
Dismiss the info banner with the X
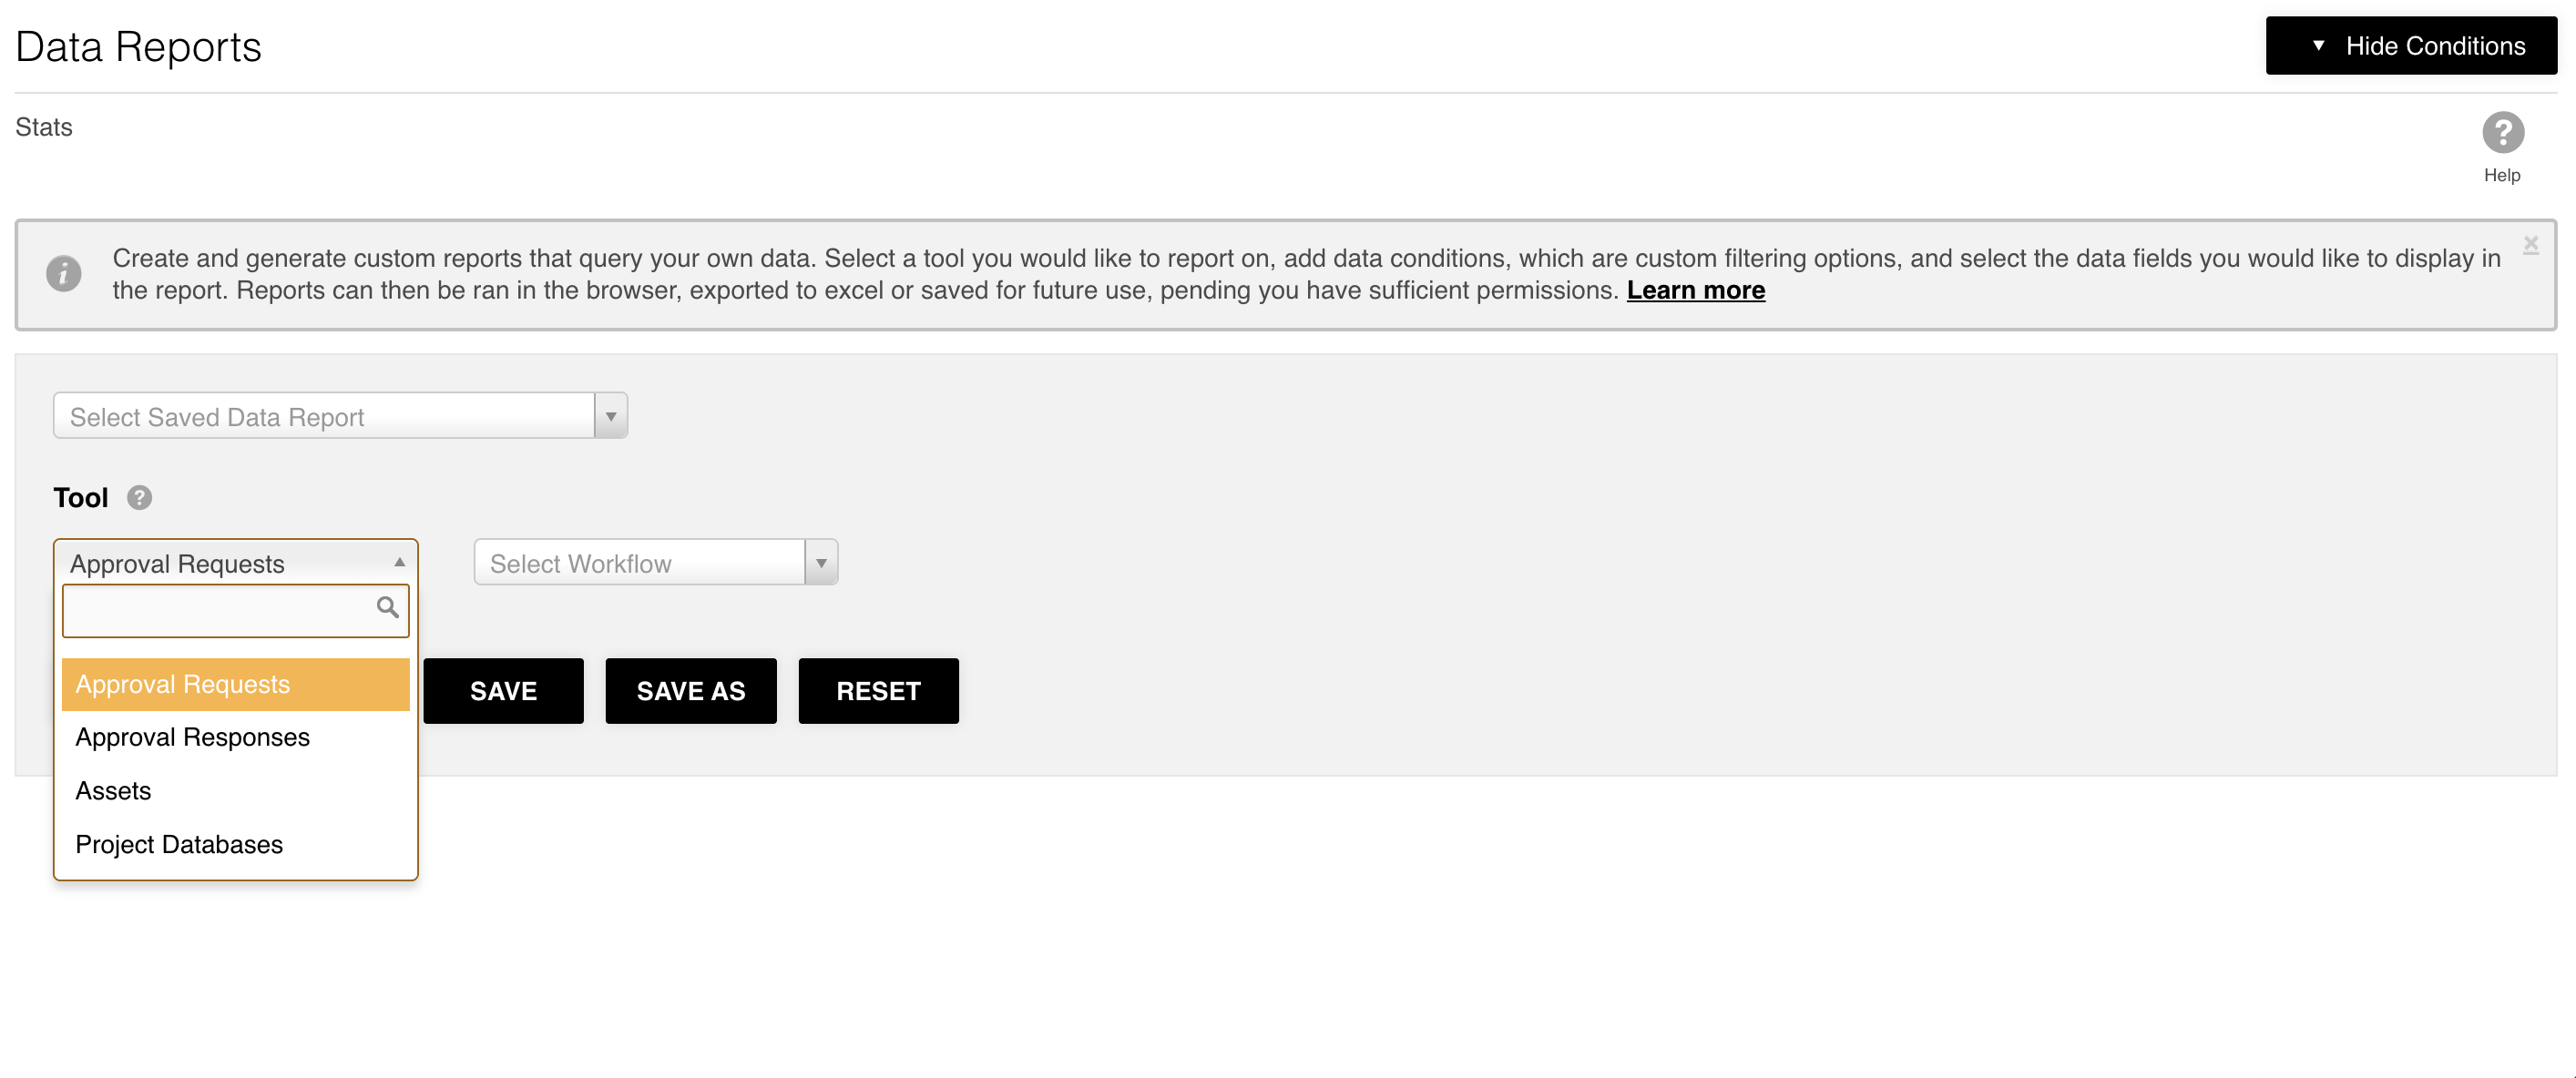click(x=2530, y=244)
